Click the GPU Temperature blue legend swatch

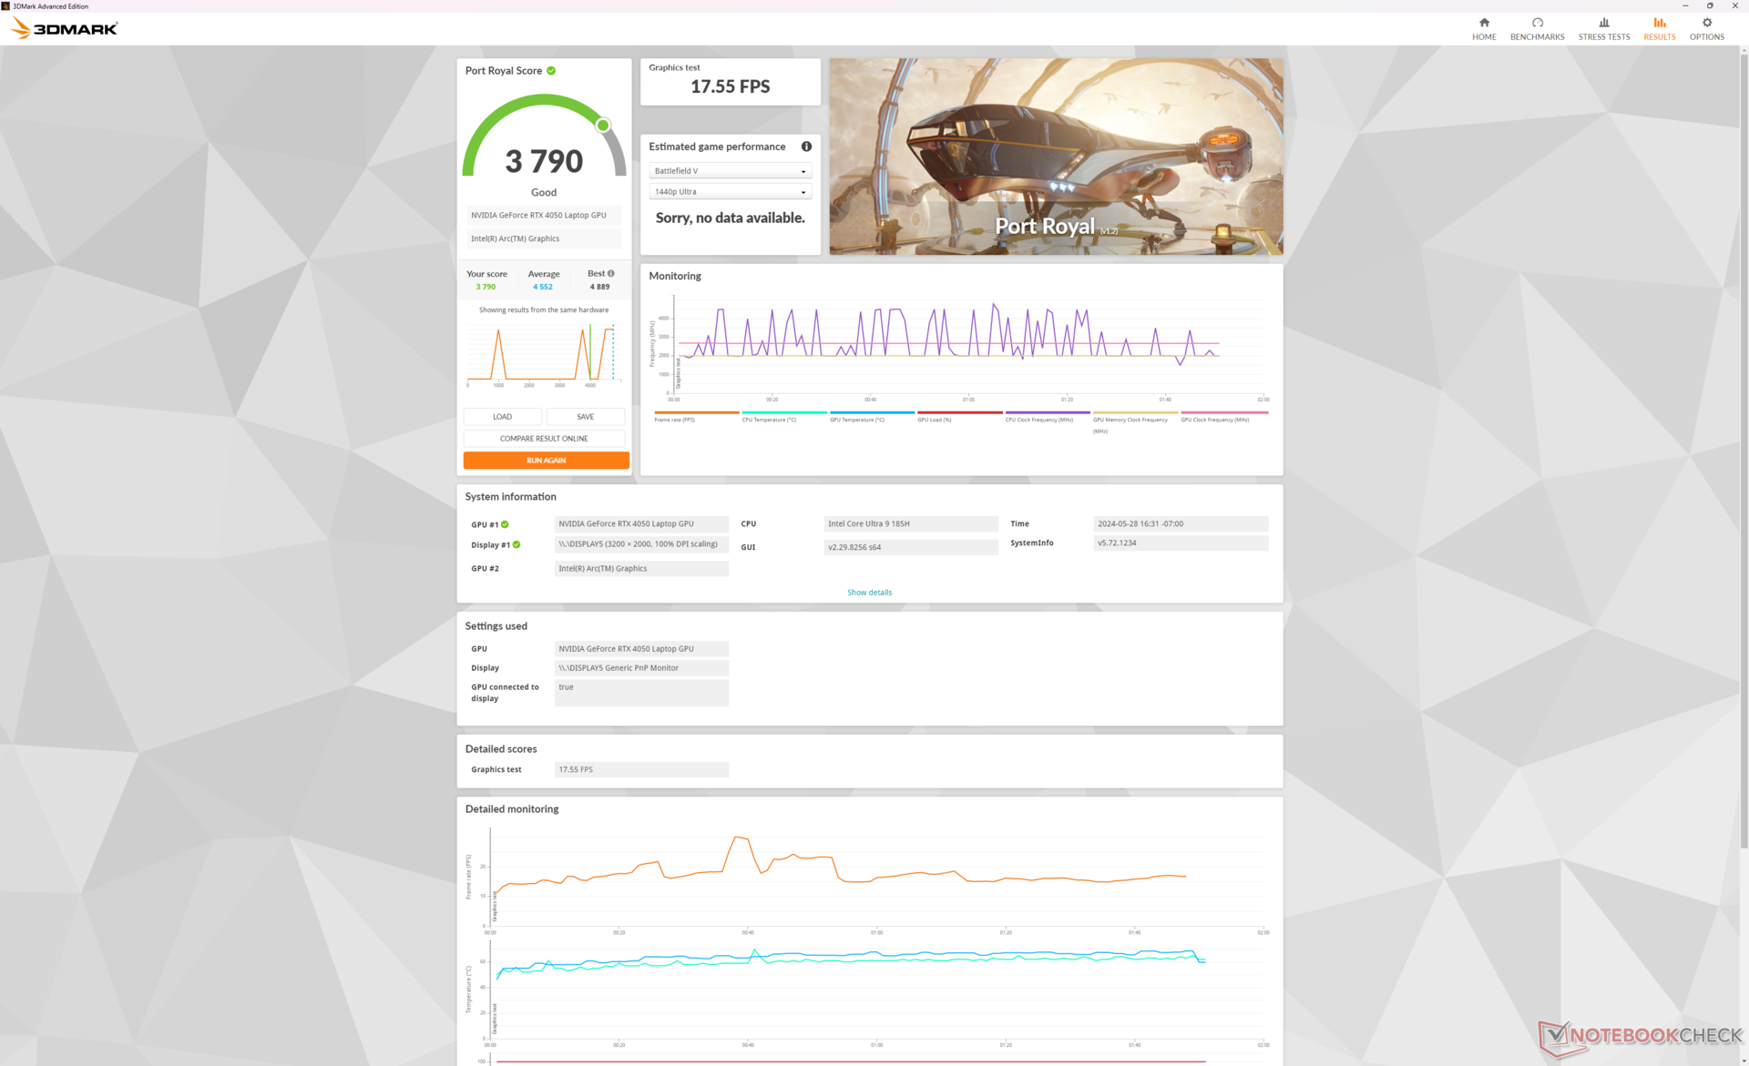point(872,412)
